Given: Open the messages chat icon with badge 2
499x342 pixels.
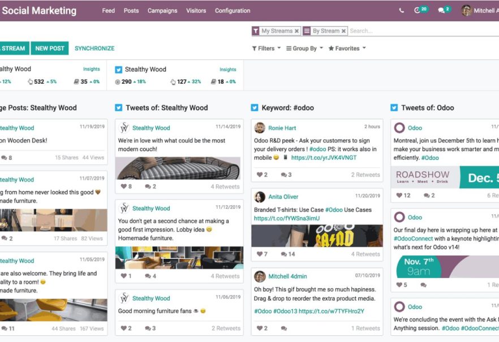Looking at the screenshot, I should click(x=441, y=11).
